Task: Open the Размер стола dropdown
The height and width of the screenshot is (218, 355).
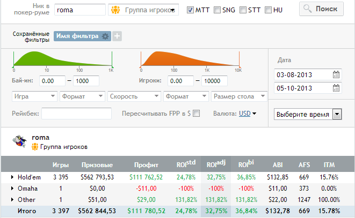Action: tap(240, 96)
